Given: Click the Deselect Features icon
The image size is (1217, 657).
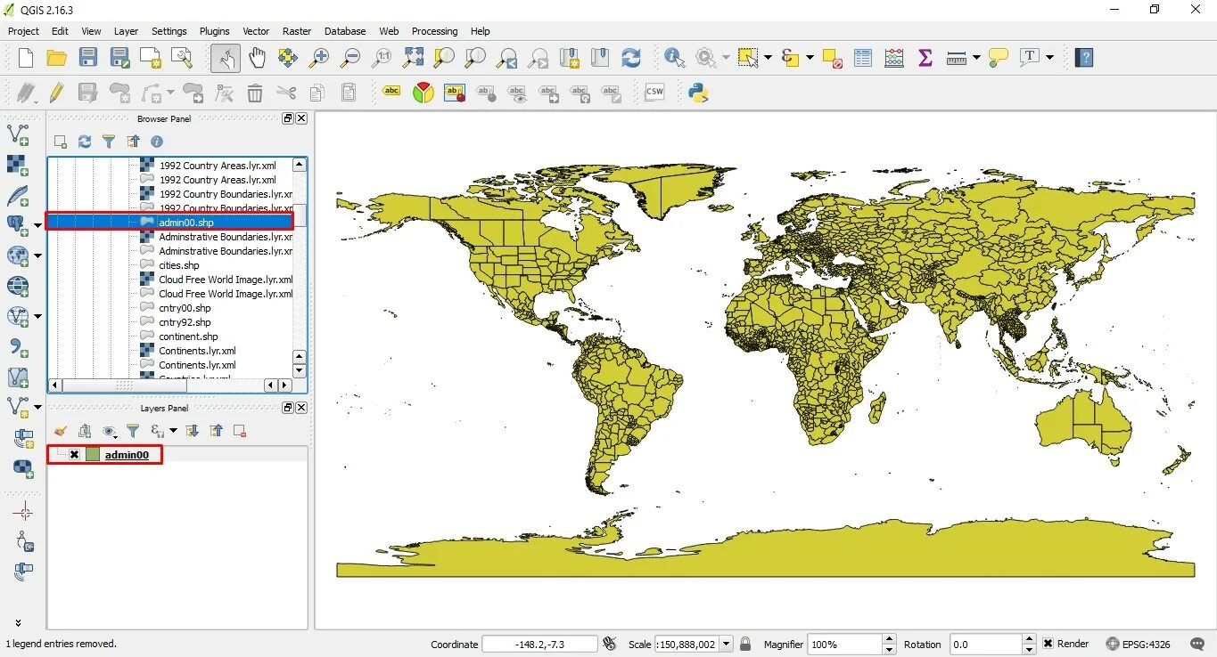Looking at the screenshot, I should (833, 58).
